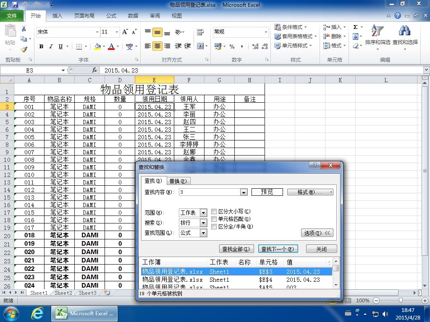Switch to 插入 Insert ribbon tab
The height and width of the screenshot is (322, 430).
[x=57, y=16]
